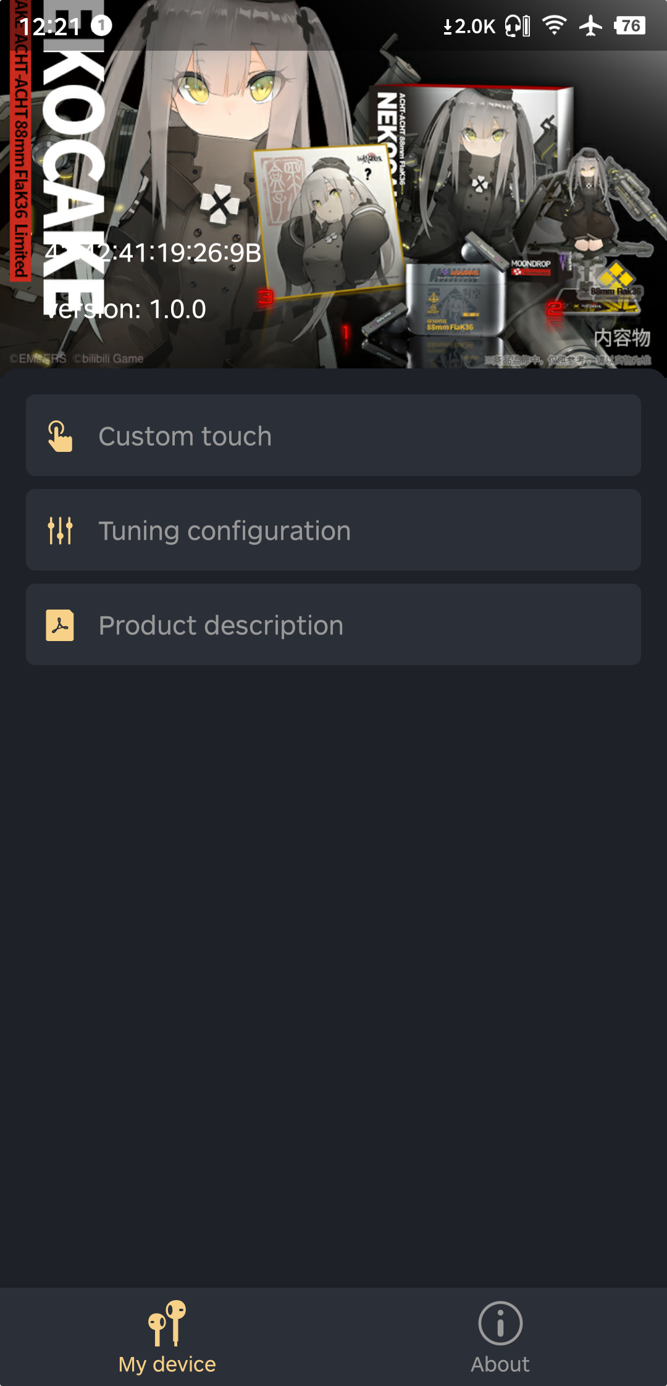Tap the Product description PDF icon
This screenshot has height=1386, width=667.
click(60, 625)
